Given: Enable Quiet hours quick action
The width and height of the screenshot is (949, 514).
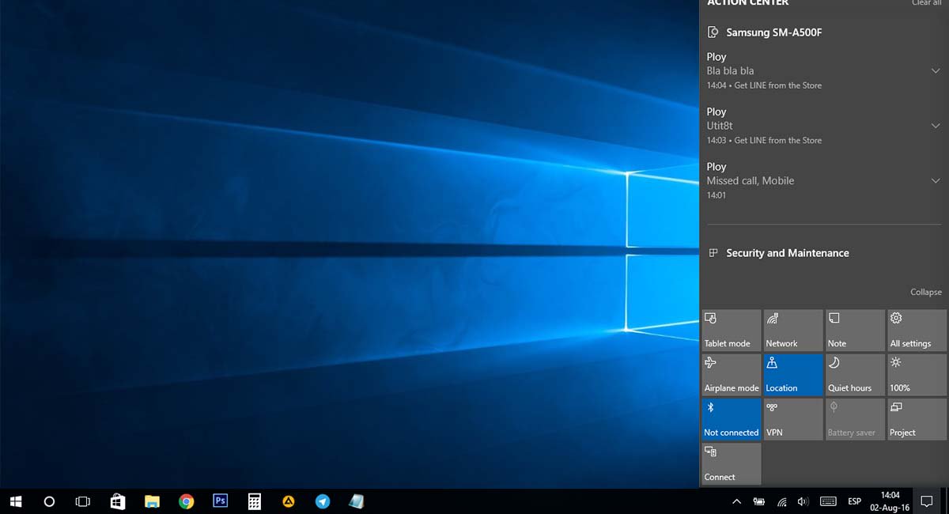Looking at the screenshot, I should point(855,374).
